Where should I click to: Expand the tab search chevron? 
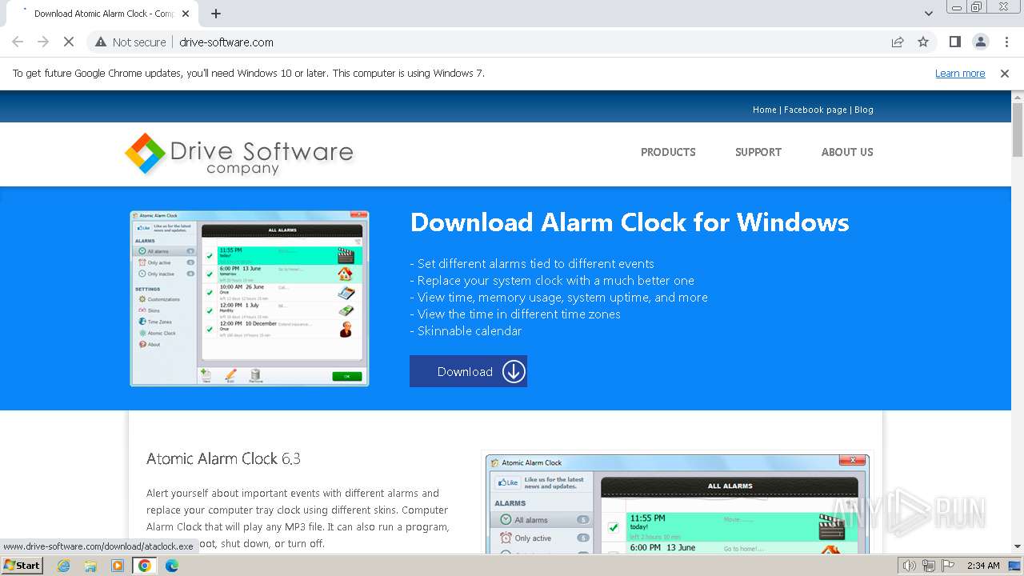[929, 14]
